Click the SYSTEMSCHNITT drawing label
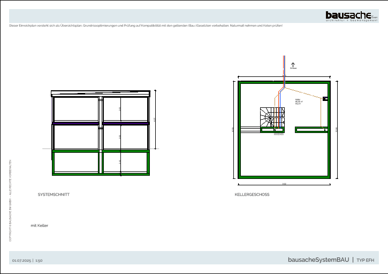Screen dimensions: 388x274 54,194
